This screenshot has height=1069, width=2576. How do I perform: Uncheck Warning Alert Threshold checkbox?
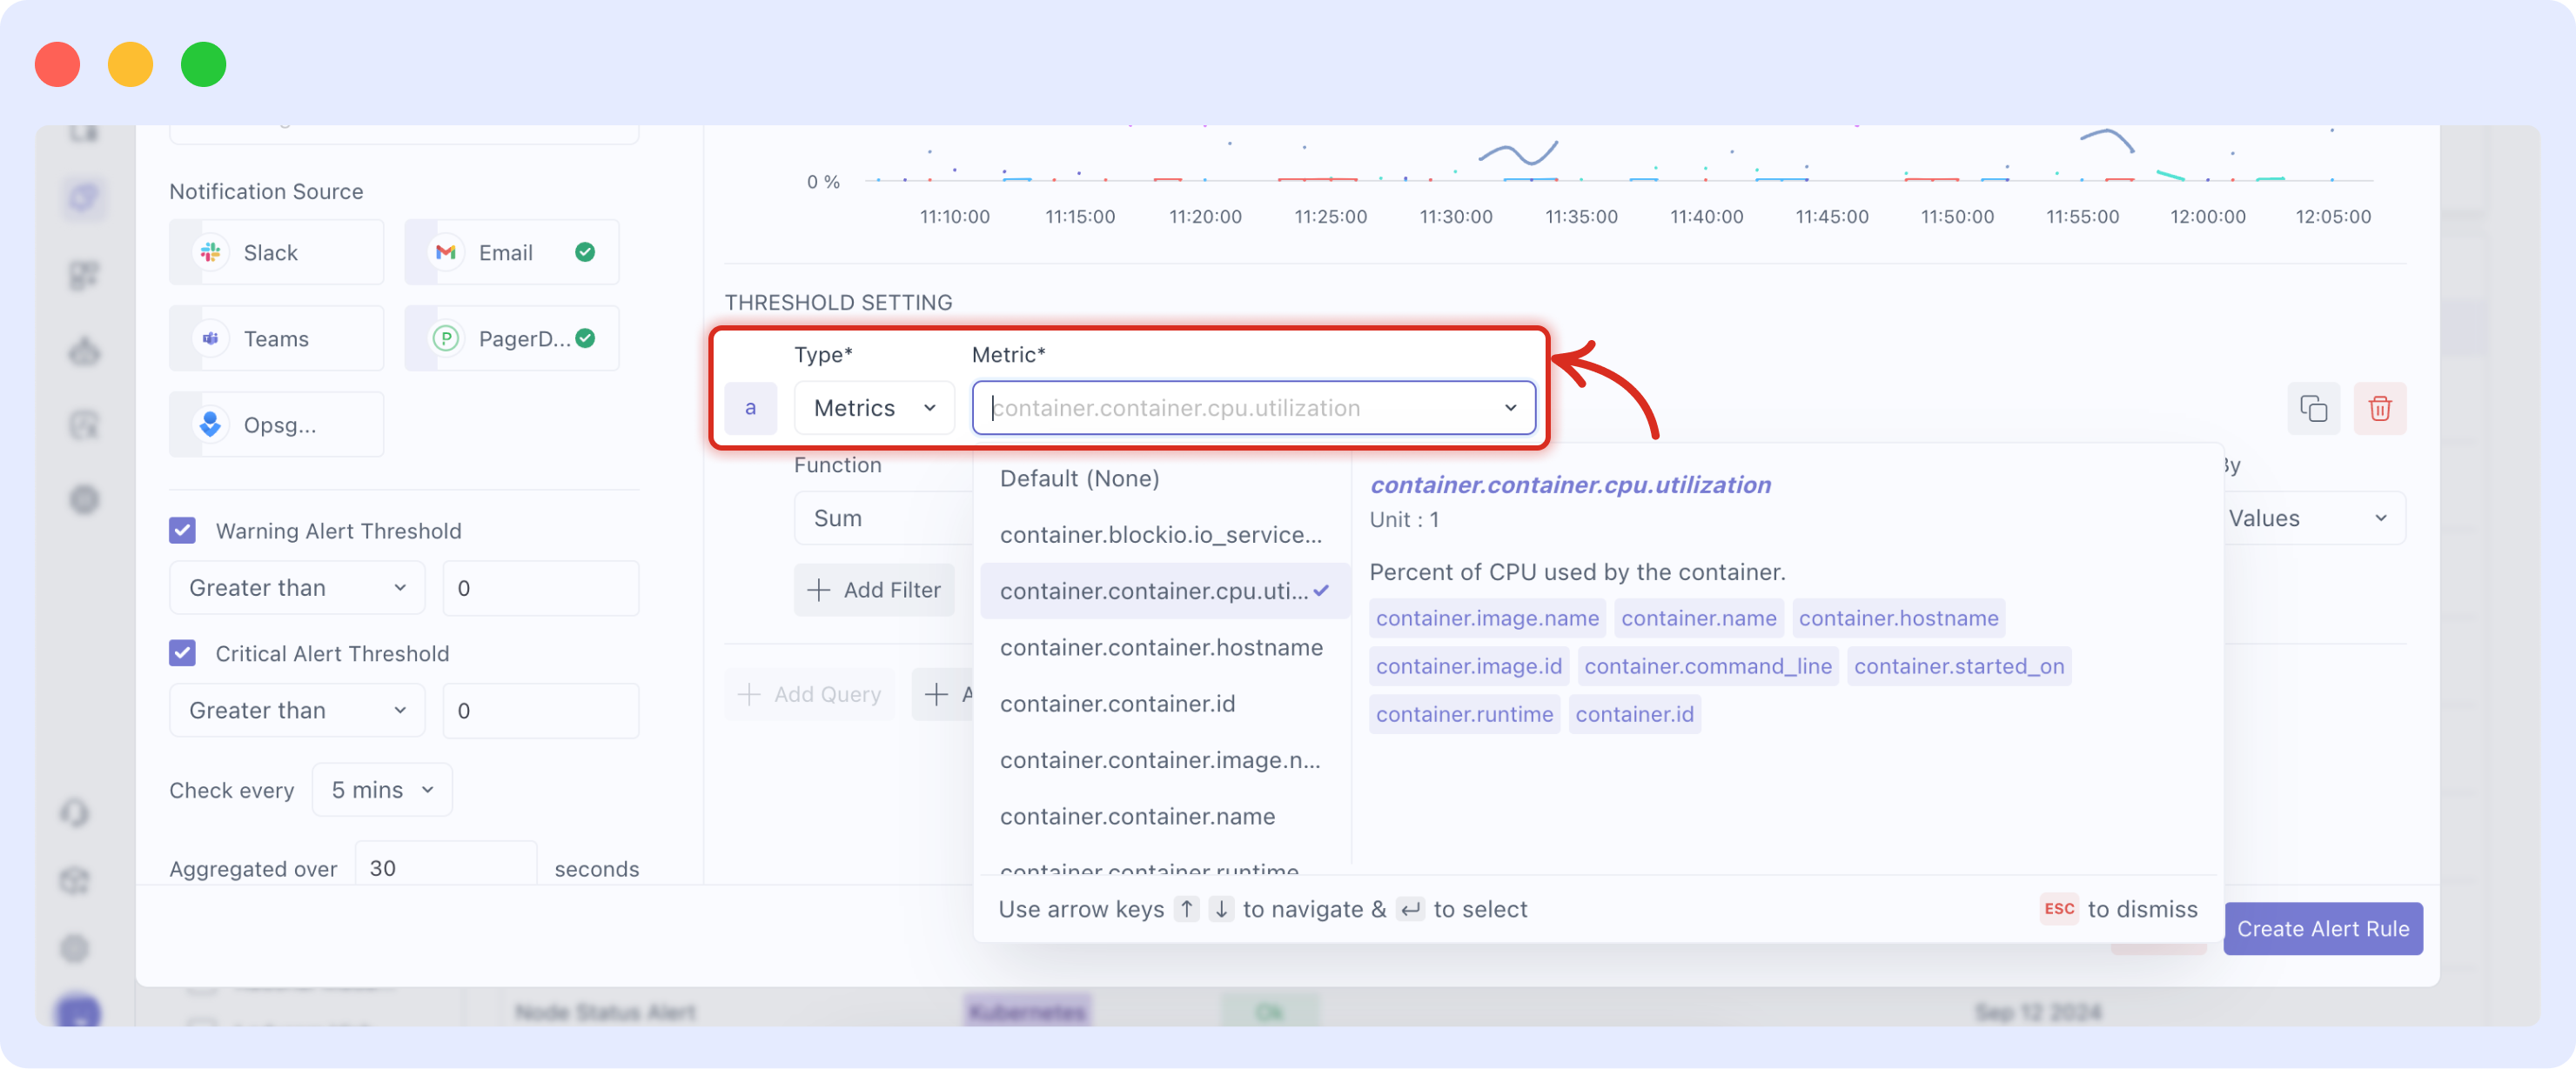[182, 531]
